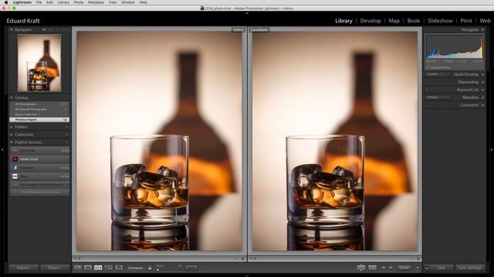Switch to the Book module
This screenshot has width=494, height=277.
click(x=414, y=21)
